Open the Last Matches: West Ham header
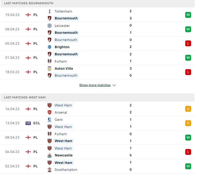Viewport: 198px width, 174px height. 98,97
